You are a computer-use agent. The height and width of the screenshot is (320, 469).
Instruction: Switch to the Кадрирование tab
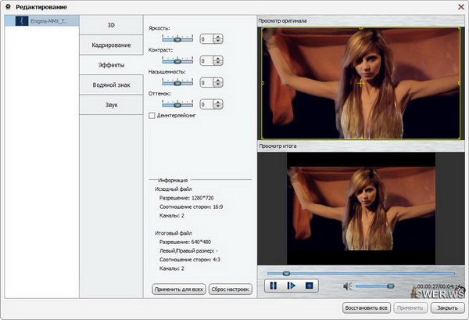tap(111, 45)
